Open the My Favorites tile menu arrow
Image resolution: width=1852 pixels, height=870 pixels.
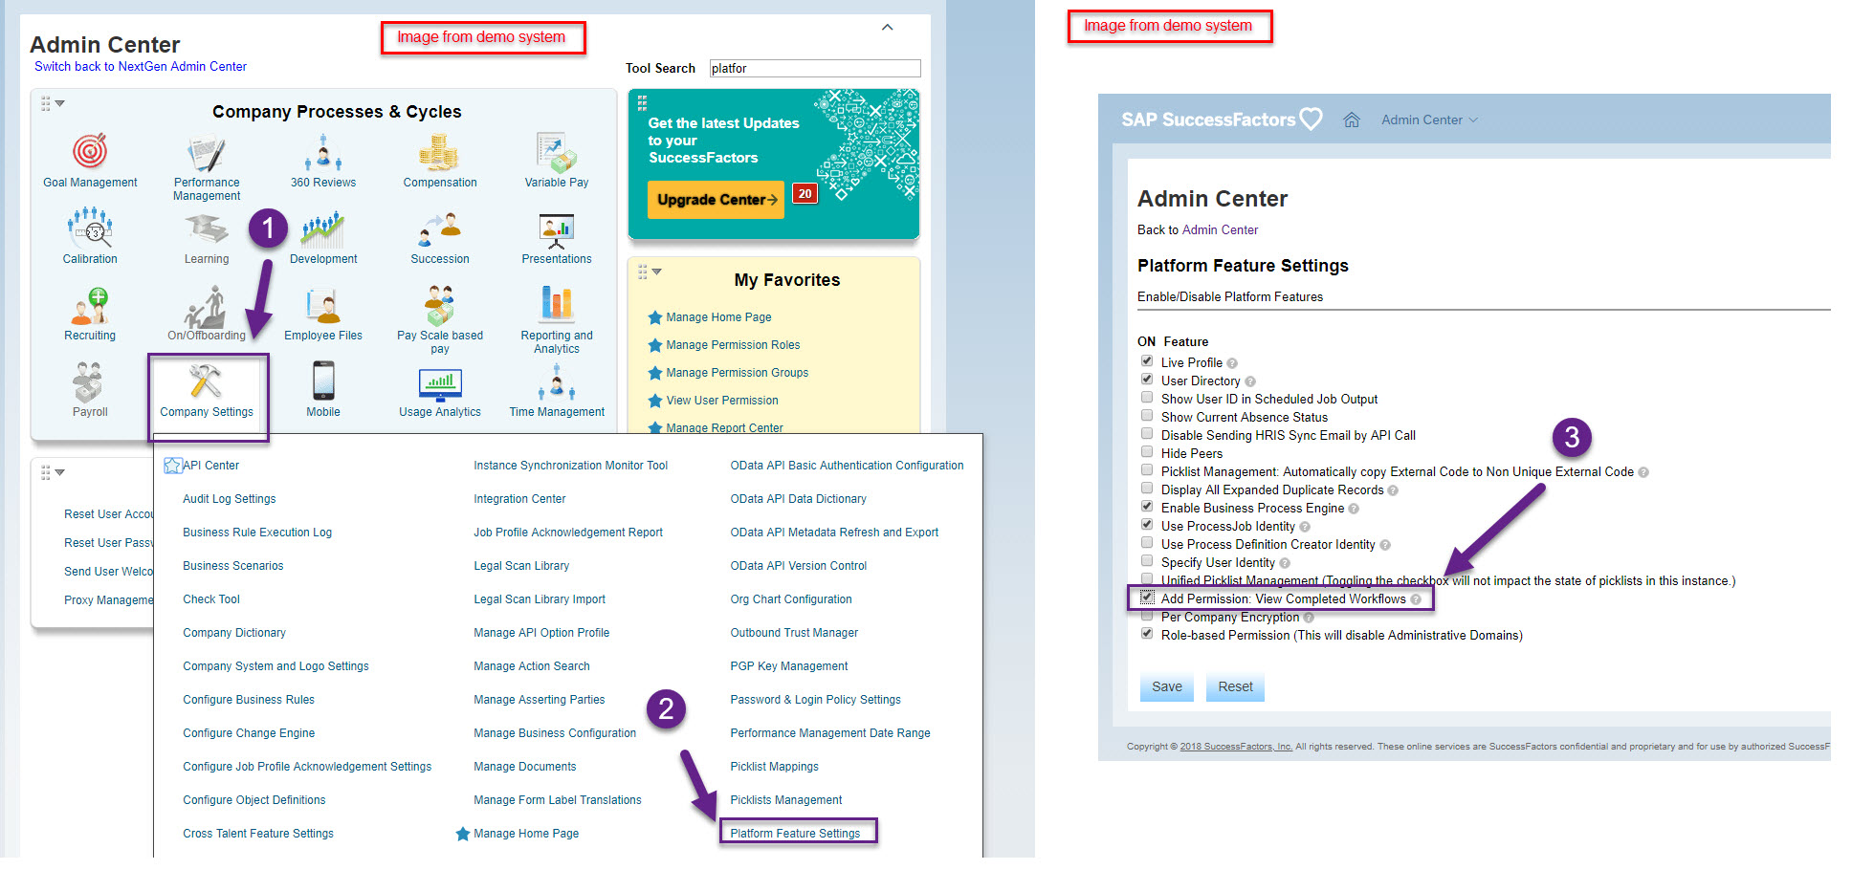click(x=656, y=272)
